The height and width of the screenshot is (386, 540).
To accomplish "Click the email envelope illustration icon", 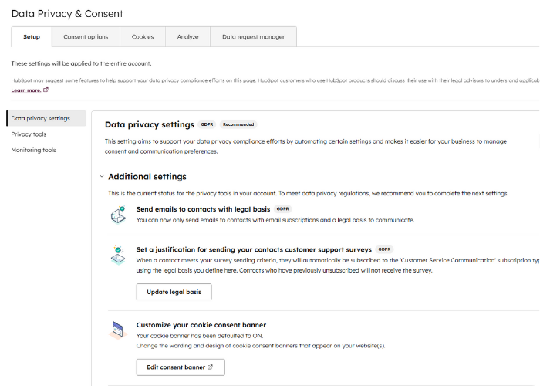I will 118,215.
